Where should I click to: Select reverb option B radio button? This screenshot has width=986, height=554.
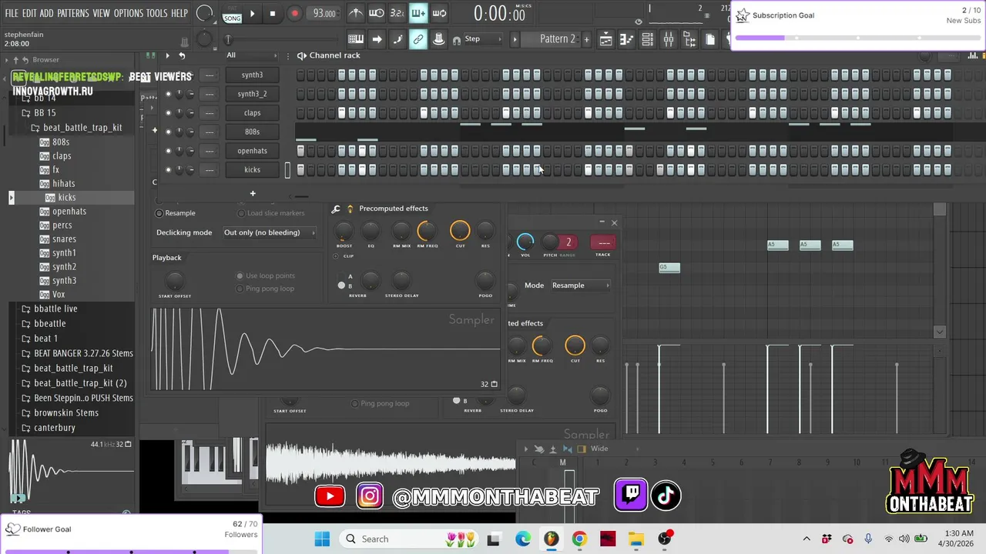pyautogui.click(x=341, y=285)
